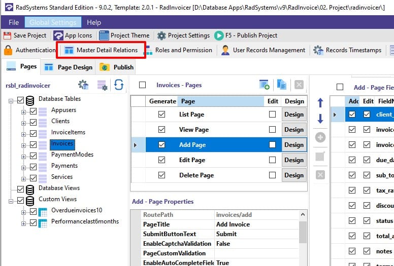Click add new page icon in Invoices - Pages
This screenshot has height=266, width=394.
click(x=265, y=85)
